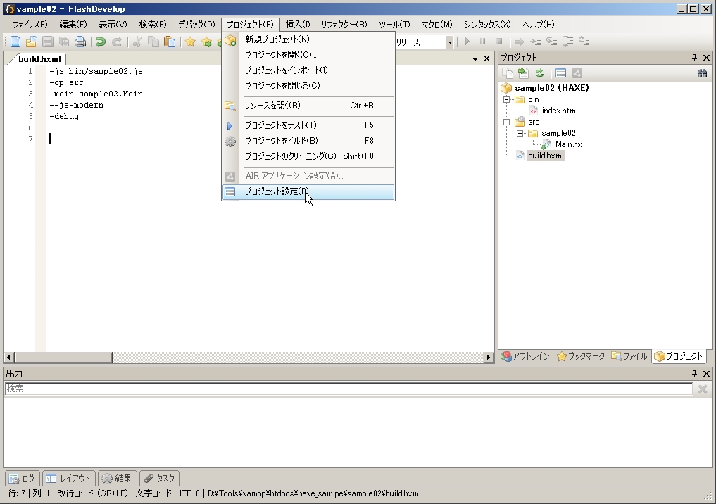Open the 検索(F) menu
The height and width of the screenshot is (504, 716).
tap(153, 25)
